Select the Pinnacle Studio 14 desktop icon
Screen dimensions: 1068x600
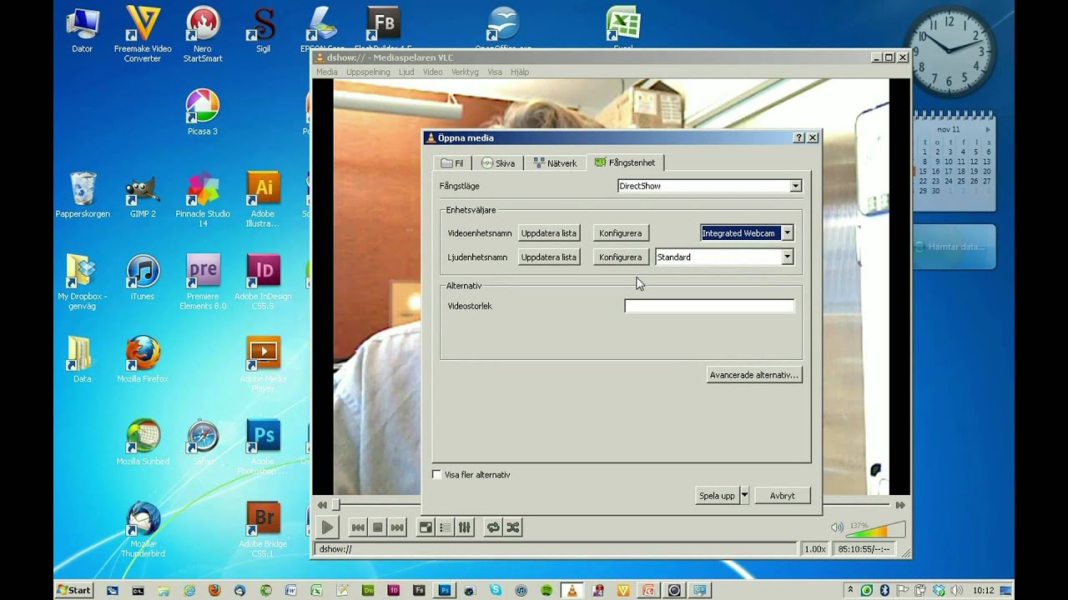coord(203,198)
